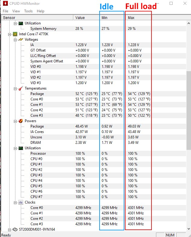The height and width of the screenshot is (237, 191).
Task: Open the File menu
Action: tap(5, 11)
